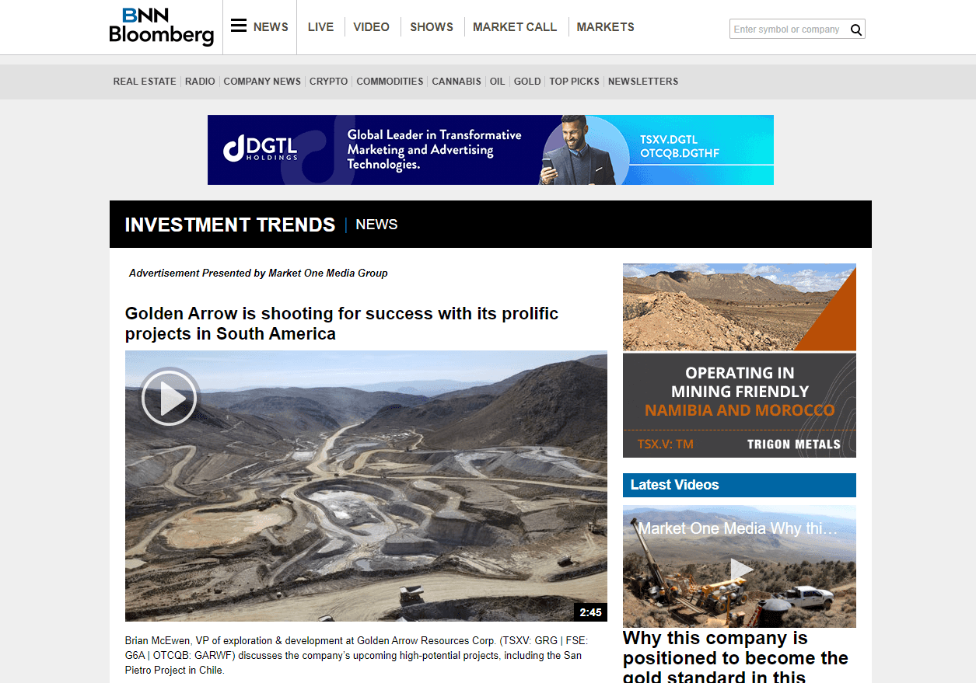
Task: Open the NEWSLETTERS link
Action: (643, 82)
